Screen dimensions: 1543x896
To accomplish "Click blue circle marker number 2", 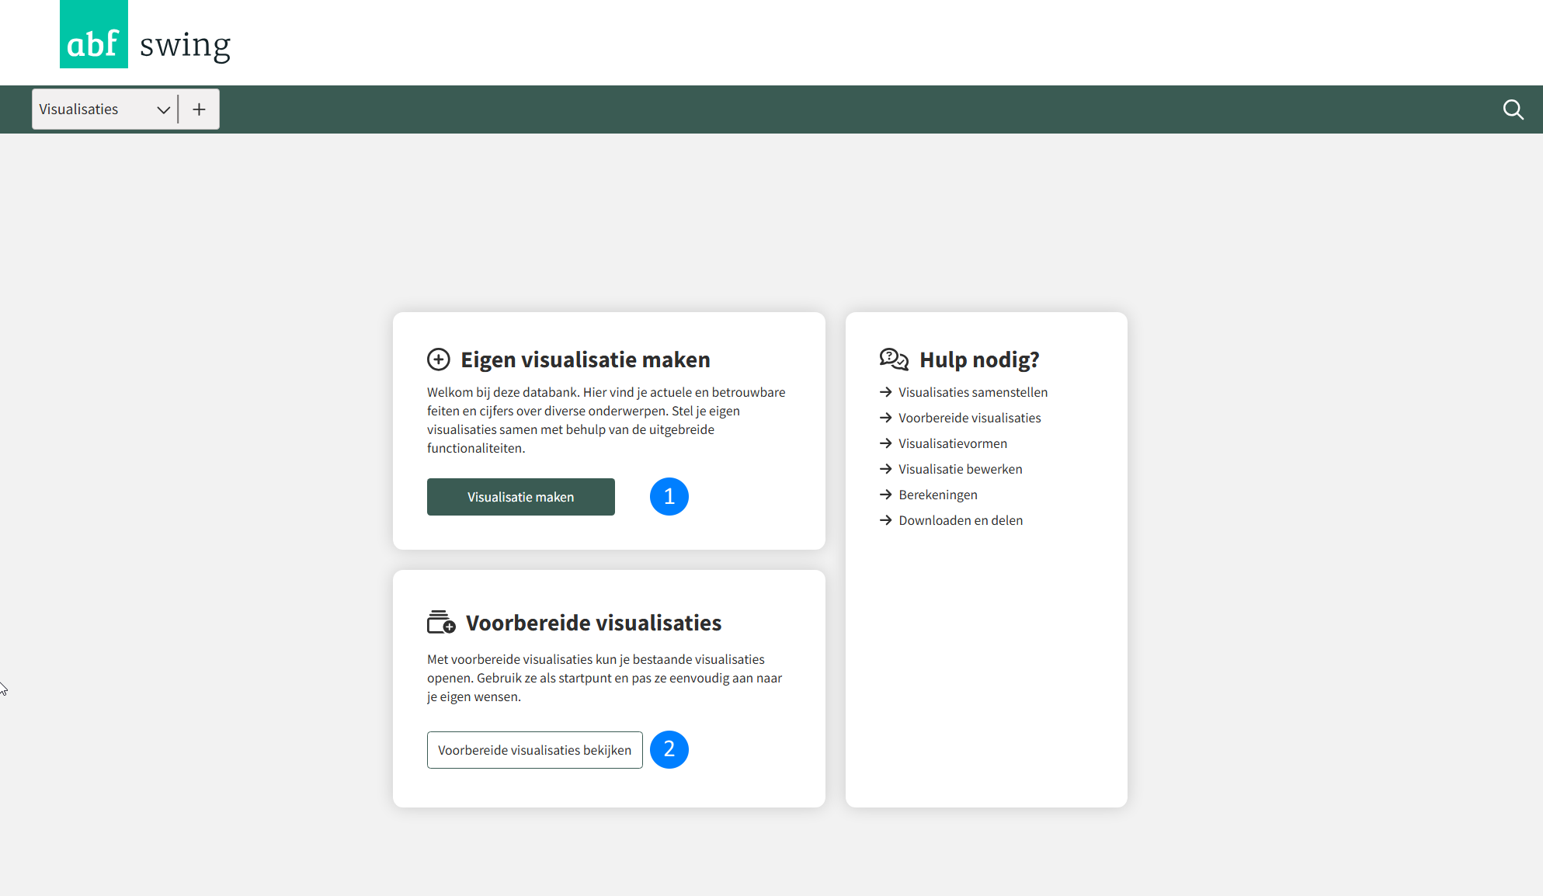I will point(669,749).
